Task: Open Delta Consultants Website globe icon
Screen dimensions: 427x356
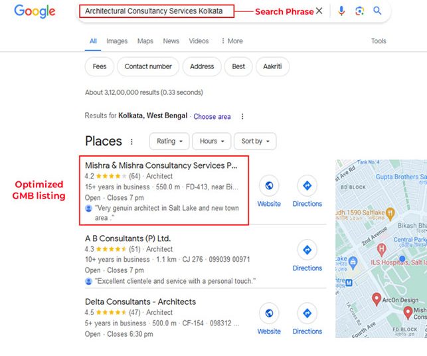Action: pos(269,313)
